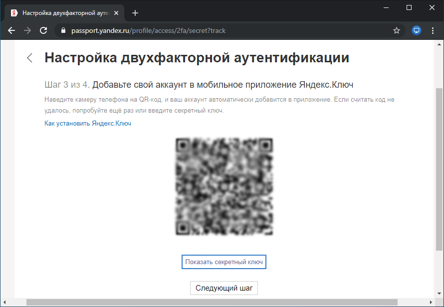Open a new tab with the plus button
This screenshot has width=444, height=307.
(135, 13)
